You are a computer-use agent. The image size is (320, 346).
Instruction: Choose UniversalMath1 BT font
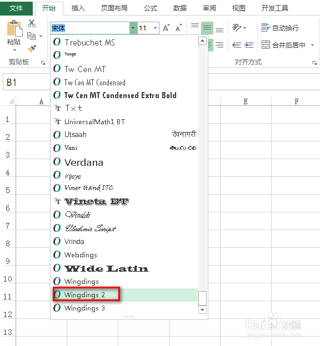[x=125, y=121]
